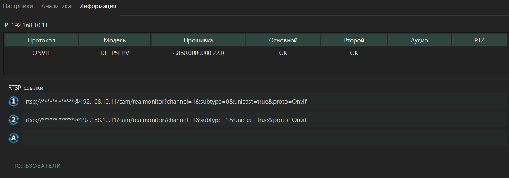509x178 pixels.
Task: Click the second RTSP link field with subtype=1
Action: tap(265, 120)
